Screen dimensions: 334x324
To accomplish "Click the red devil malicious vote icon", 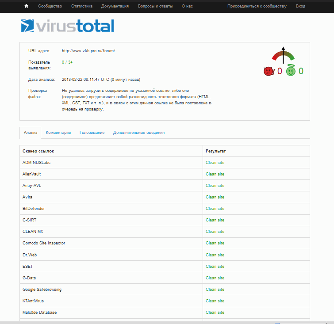I will 269,71.
